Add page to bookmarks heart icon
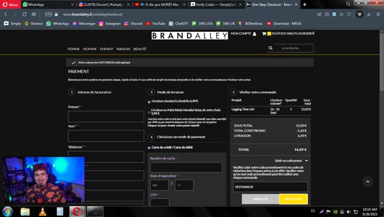This screenshot has width=384, height=217. pos(349,14)
